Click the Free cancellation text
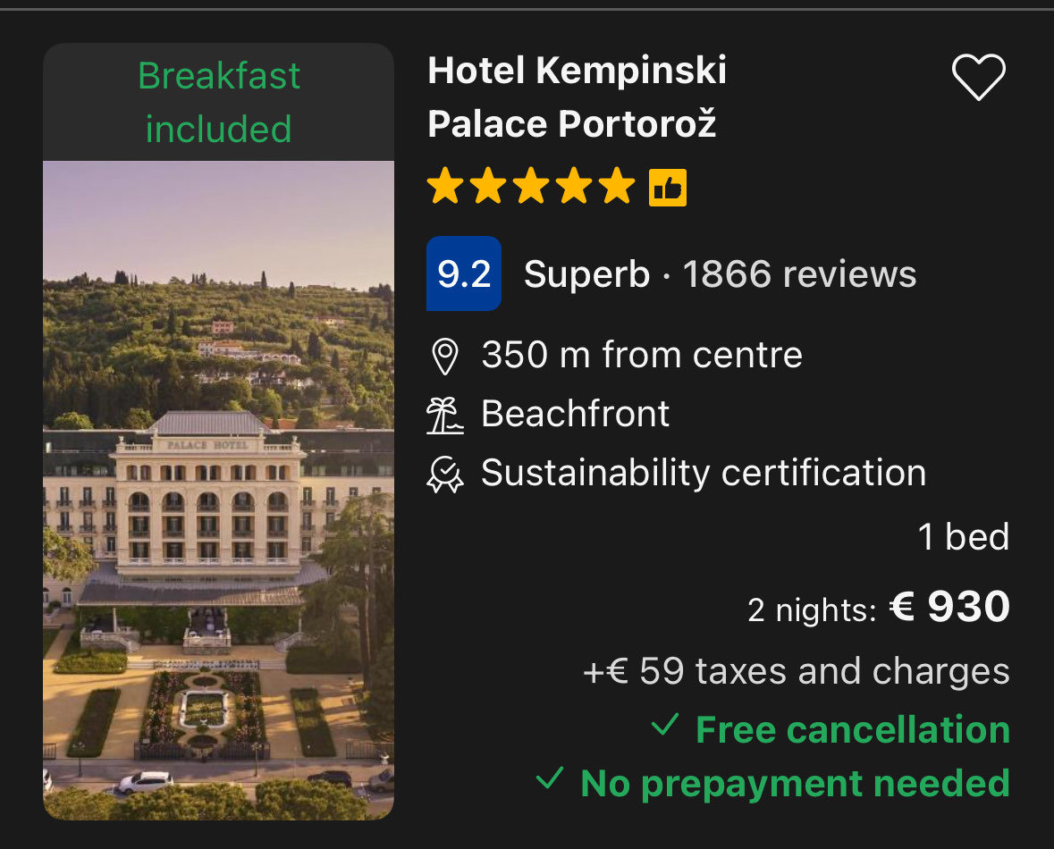Screen dimensions: 1054x849 click(x=852, y=729)
